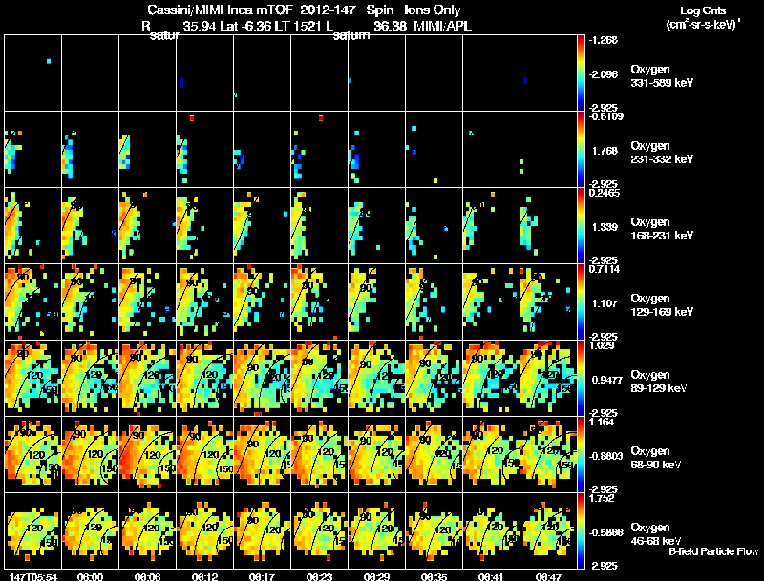This screenshot has height=581, width=764.
Task: Click the '68-90 keV' energy label
Action: (656, 465)
